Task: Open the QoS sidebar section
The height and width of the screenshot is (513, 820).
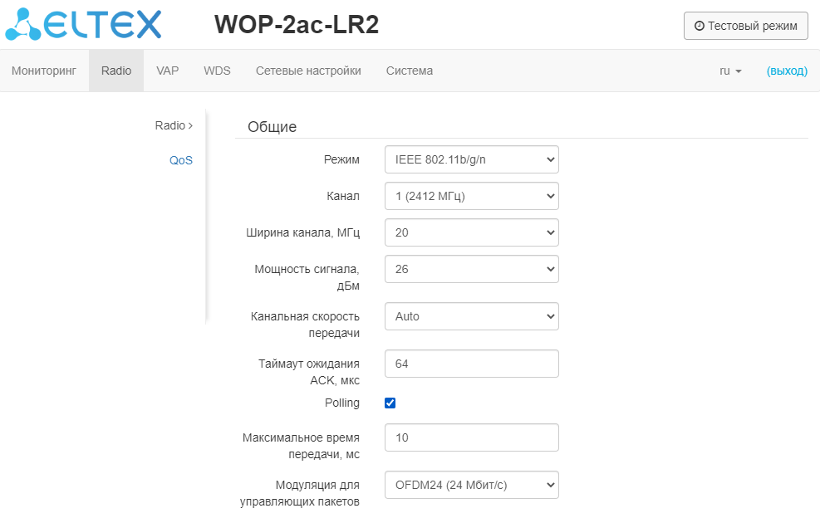Action: [181, 160]
